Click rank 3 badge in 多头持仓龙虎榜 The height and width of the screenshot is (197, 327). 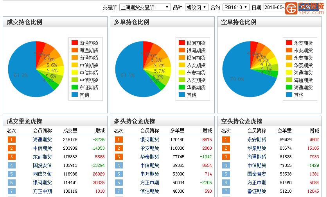pos(119,157)
